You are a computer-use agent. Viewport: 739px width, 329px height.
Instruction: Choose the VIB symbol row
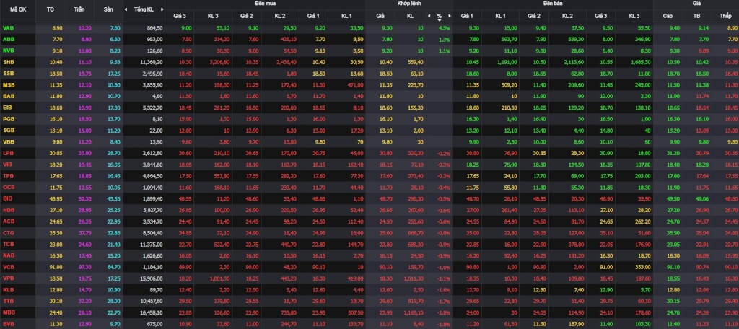pyautogui.click(x=7, y=164)
